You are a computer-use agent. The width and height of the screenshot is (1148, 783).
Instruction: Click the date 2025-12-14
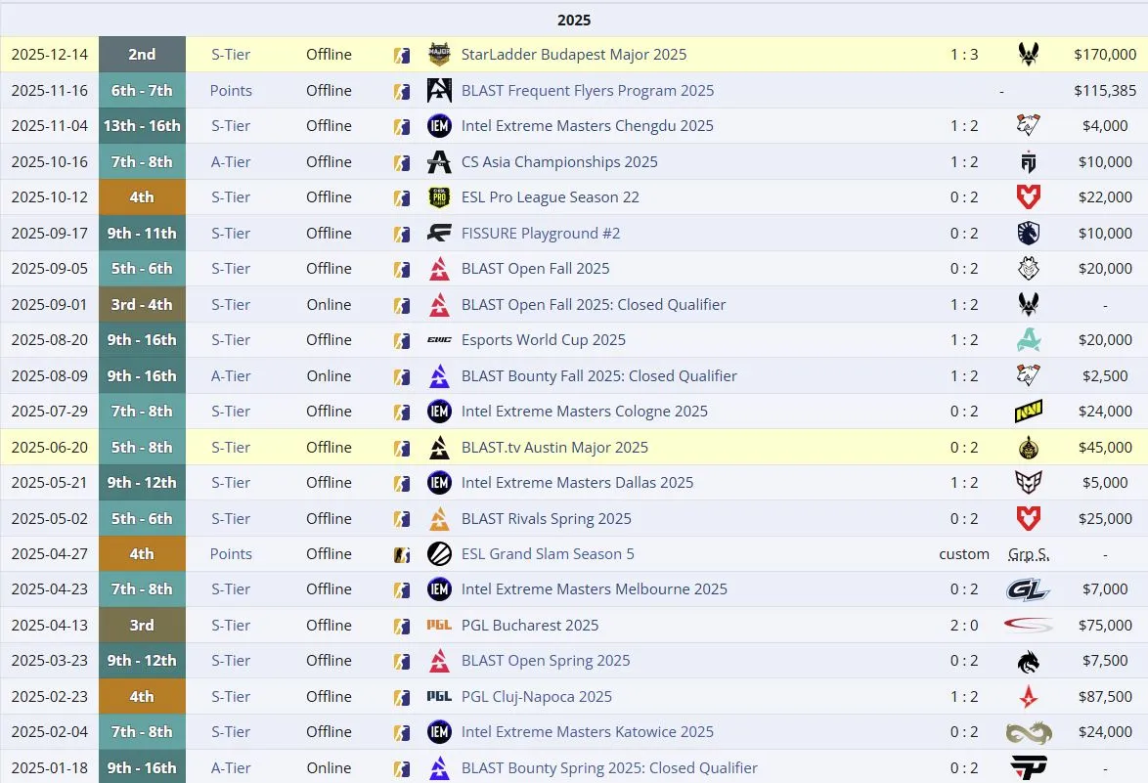coord(50,54)
